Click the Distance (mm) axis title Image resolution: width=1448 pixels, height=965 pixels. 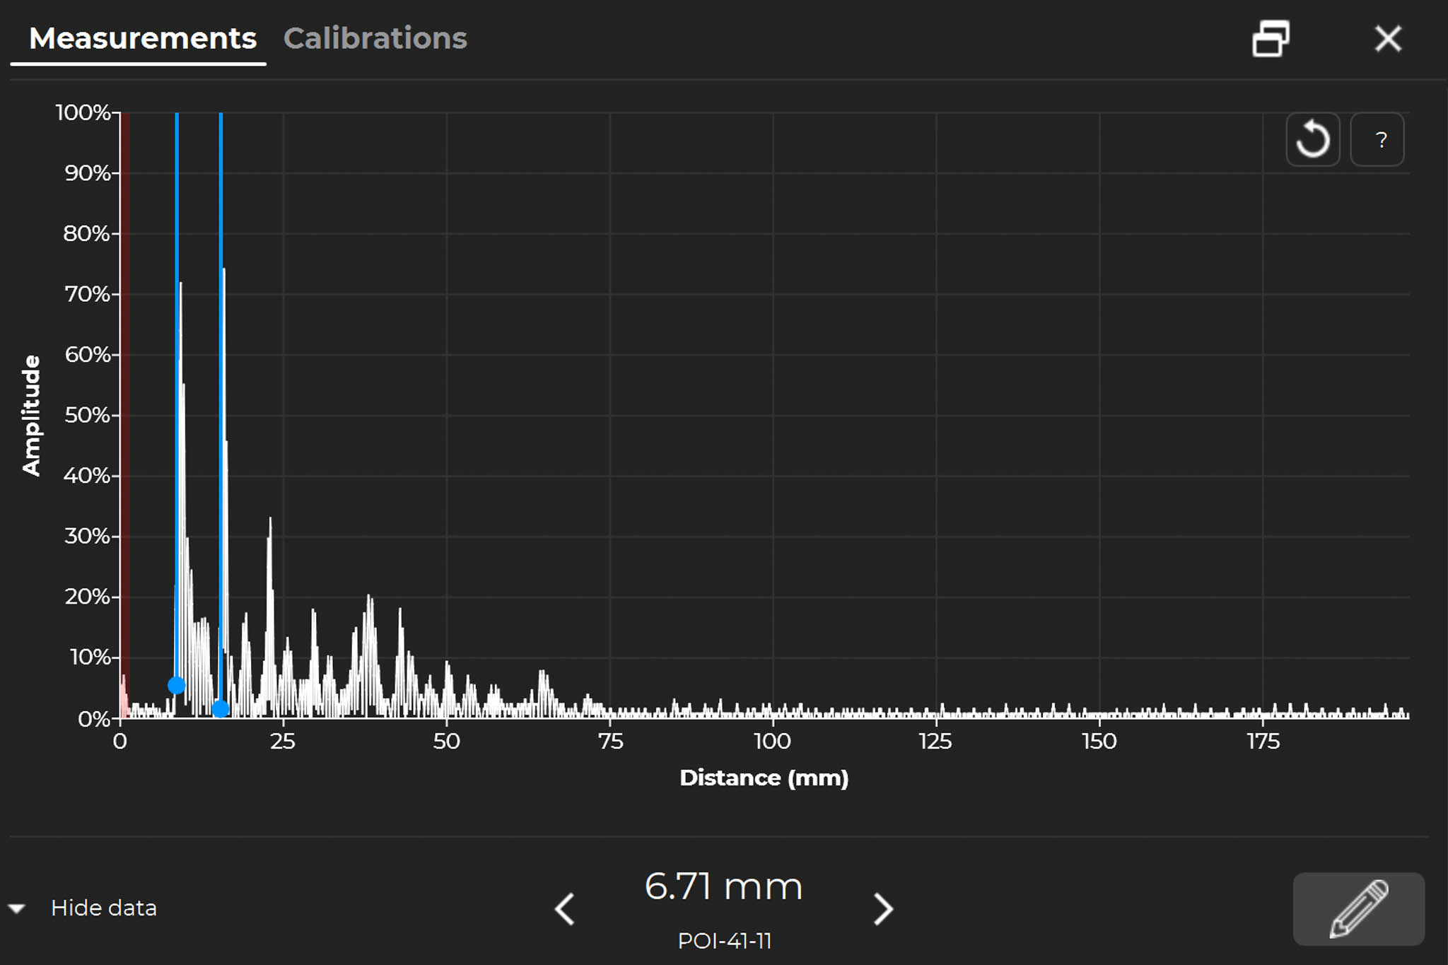click(764, 778)
